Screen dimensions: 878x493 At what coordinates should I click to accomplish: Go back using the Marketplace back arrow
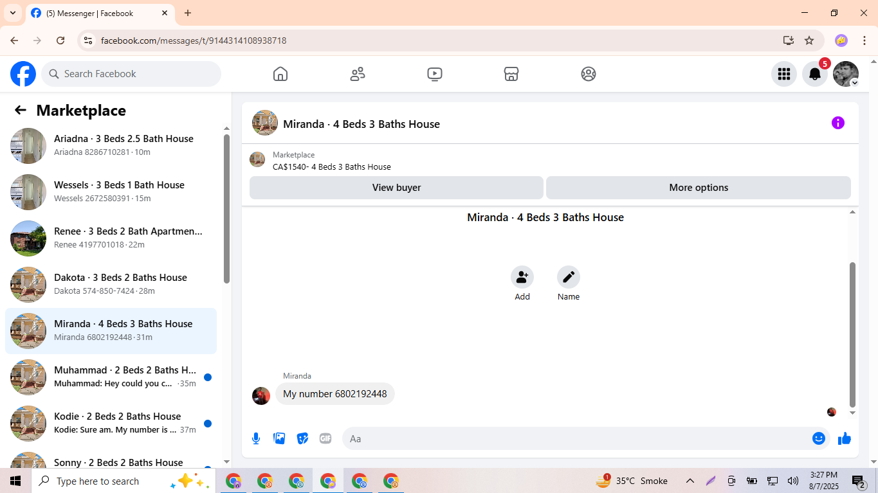tap(21, 110)
